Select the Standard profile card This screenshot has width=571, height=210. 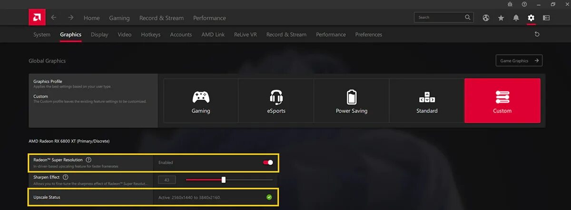[x=427, y=101]
